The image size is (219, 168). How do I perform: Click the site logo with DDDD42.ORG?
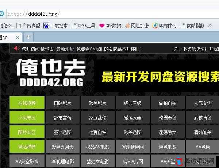click(x=51, y=73)
